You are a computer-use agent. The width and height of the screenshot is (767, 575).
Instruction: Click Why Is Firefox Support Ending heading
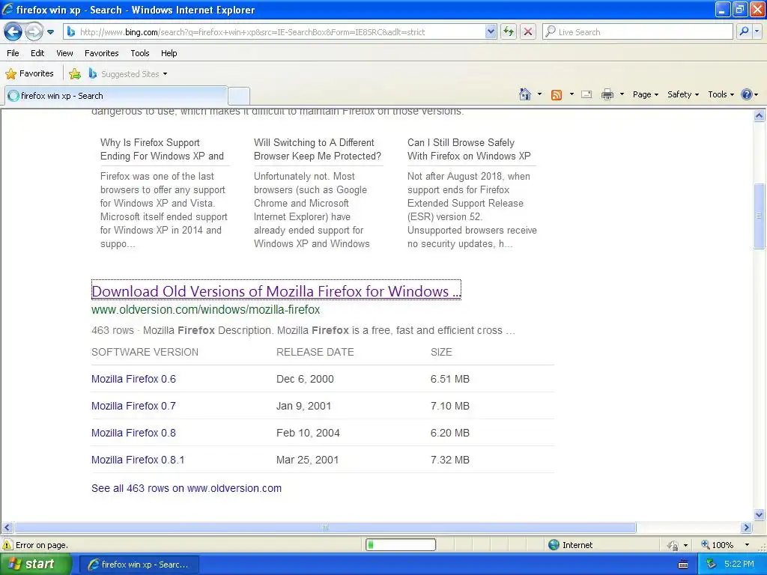(x=162, y=149)
